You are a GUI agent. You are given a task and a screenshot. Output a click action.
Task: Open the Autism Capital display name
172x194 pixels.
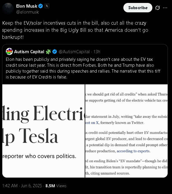click(29, 52)
